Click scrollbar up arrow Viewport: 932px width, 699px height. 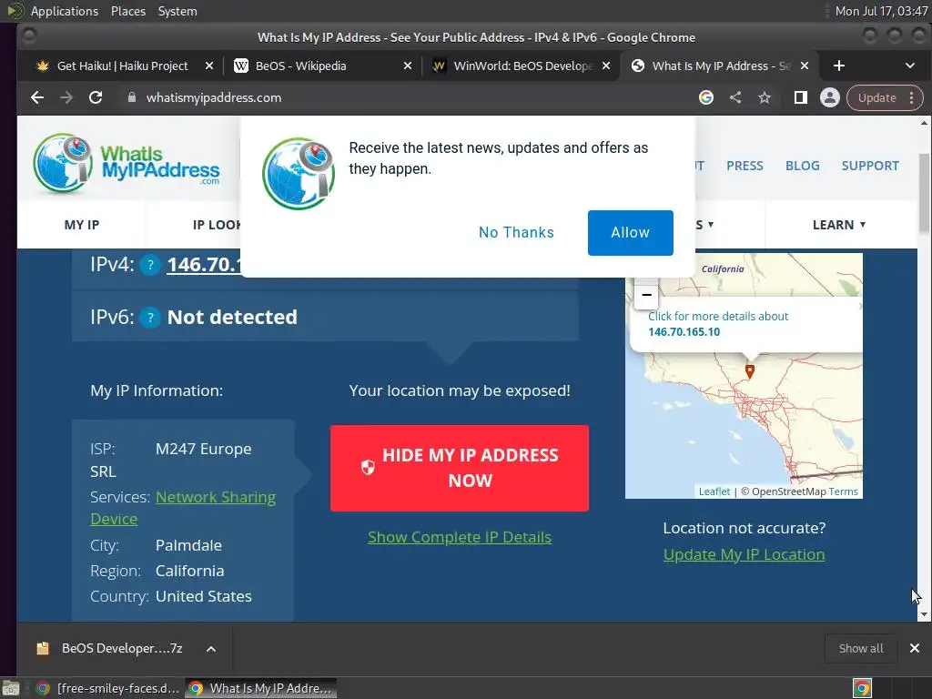coord(924,123)
